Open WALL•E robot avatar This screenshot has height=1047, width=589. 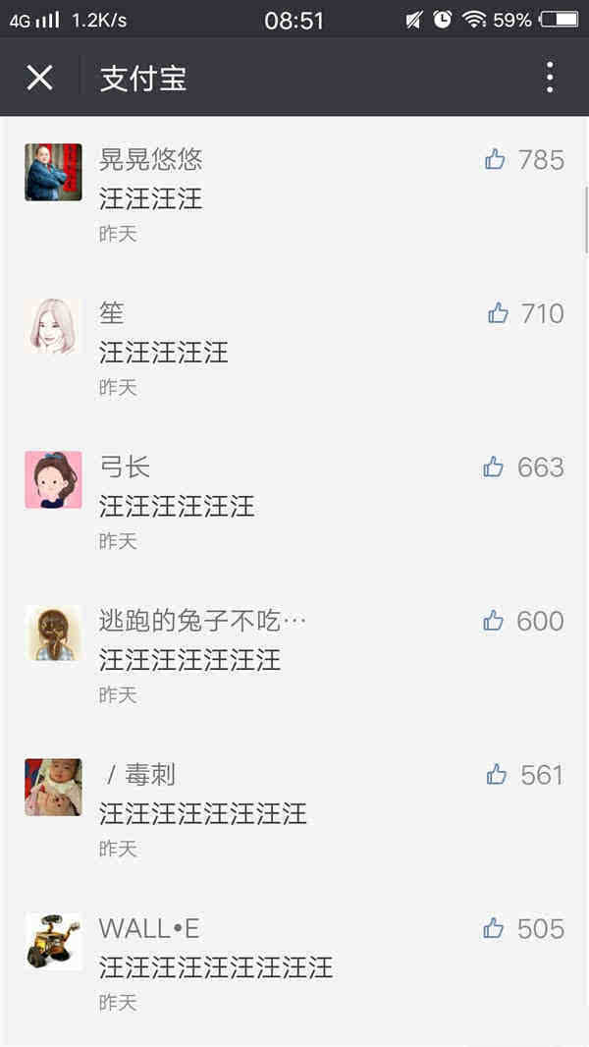click(x=53, y=942)
